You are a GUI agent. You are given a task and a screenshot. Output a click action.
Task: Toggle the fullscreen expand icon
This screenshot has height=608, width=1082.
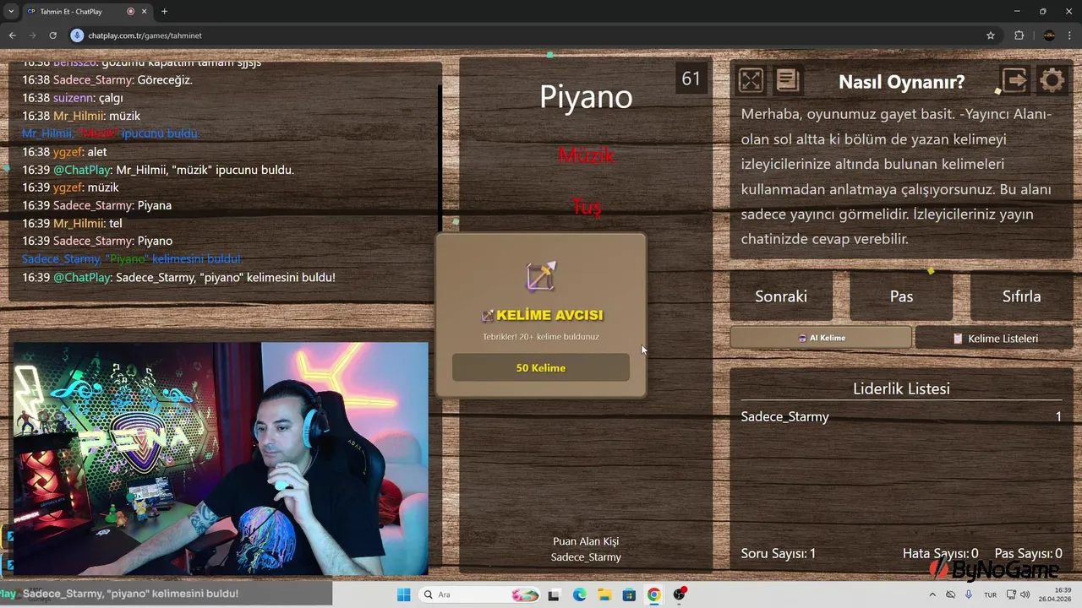751,80
